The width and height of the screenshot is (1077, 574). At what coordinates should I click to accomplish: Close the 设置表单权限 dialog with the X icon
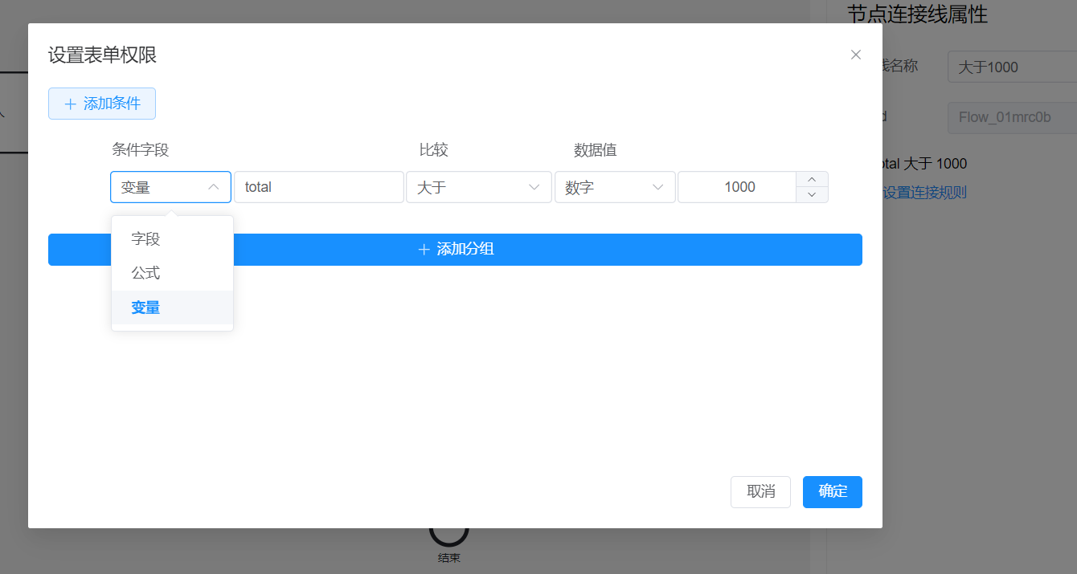(855, 55)
